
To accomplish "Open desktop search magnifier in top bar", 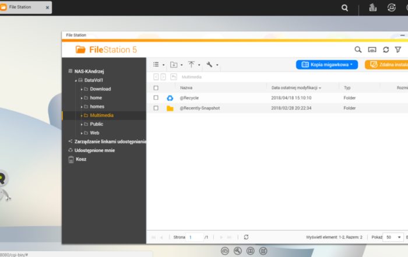I will pos(345,8).
